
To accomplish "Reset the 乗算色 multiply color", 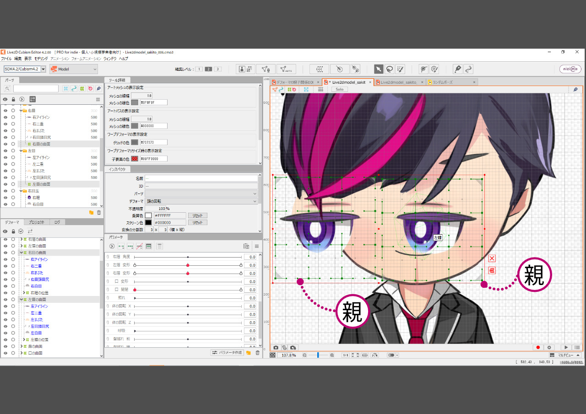I will pyautogui.click(x=197, y=215).
